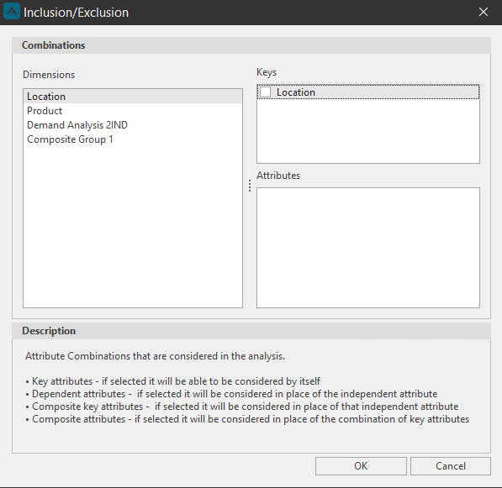
Task: Click the Key attributes description line
Action: pos(173,381)
